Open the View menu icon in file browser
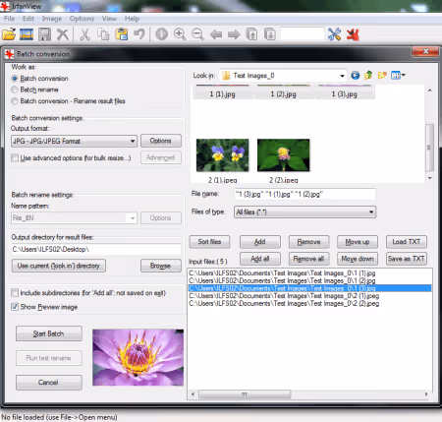The width and height of the screenshot is (442, 422). coord(398,76)
